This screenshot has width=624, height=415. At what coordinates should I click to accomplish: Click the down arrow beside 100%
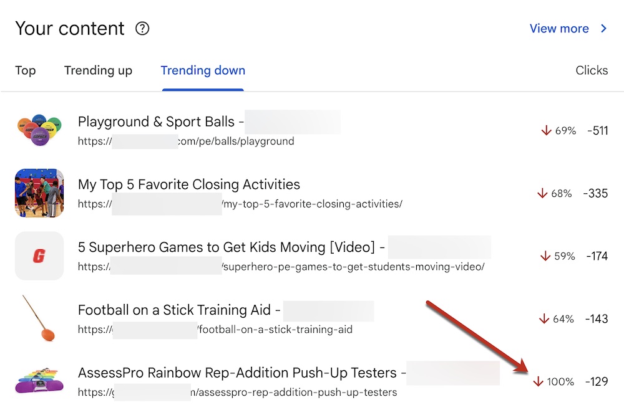(x=538, y=381)
